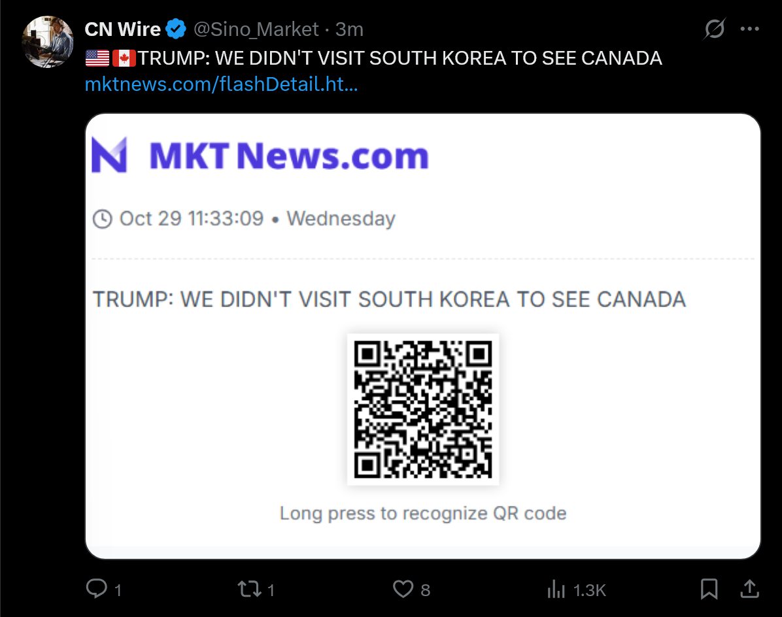The width and height of the screenshot is (782, 617).
Task: Click the blue verified badge
Action: pyautogui.click(x=175, y=29)
